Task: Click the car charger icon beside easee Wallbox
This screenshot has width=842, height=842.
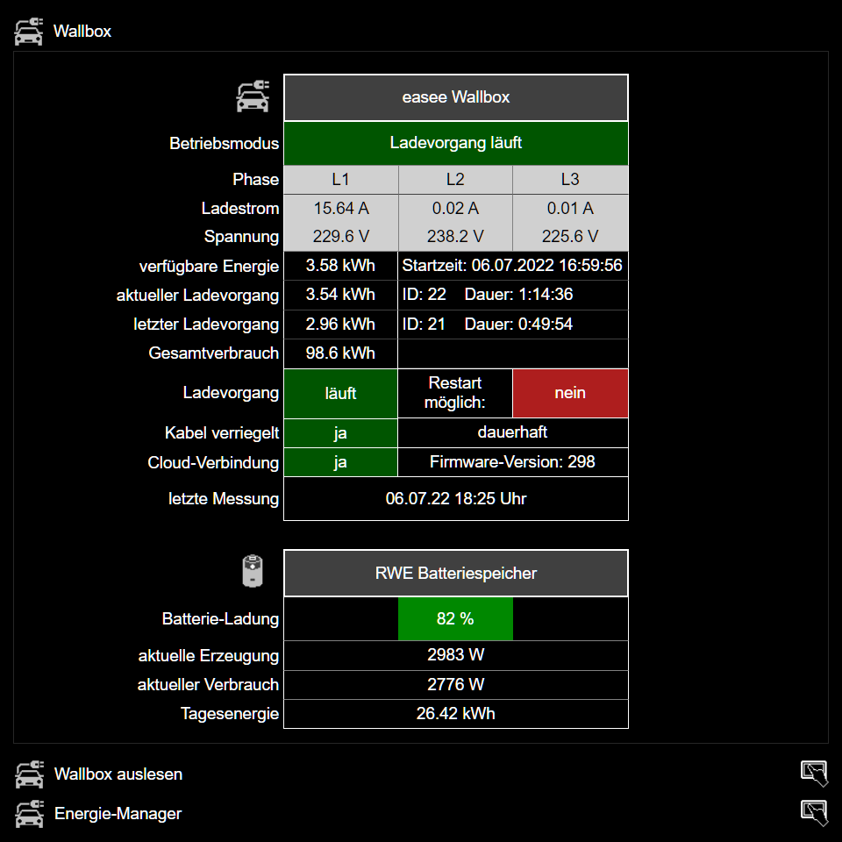Action: [253, 96]
